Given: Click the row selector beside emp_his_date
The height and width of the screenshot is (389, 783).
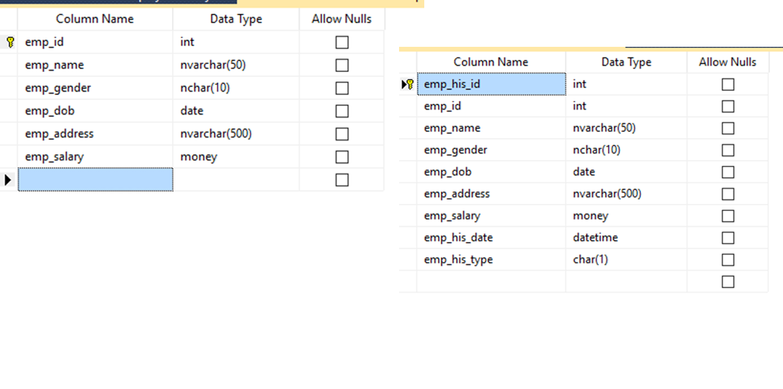Looking at the screenshot, I should coord(408,238).
